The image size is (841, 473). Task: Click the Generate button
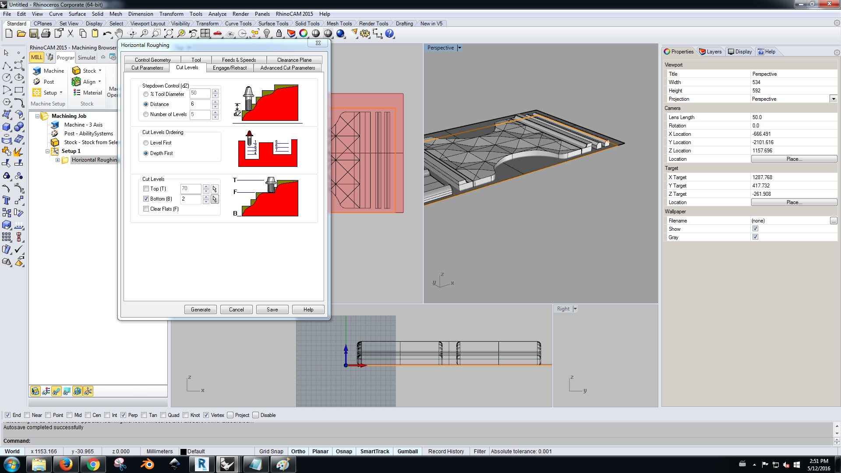click(x=201, y=310)
